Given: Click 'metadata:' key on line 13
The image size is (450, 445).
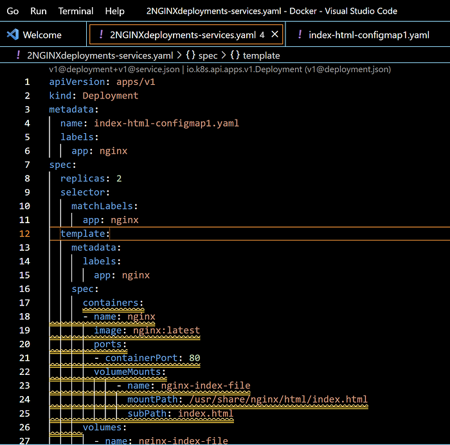Looking at the screenshot, I should click(96, 248).
